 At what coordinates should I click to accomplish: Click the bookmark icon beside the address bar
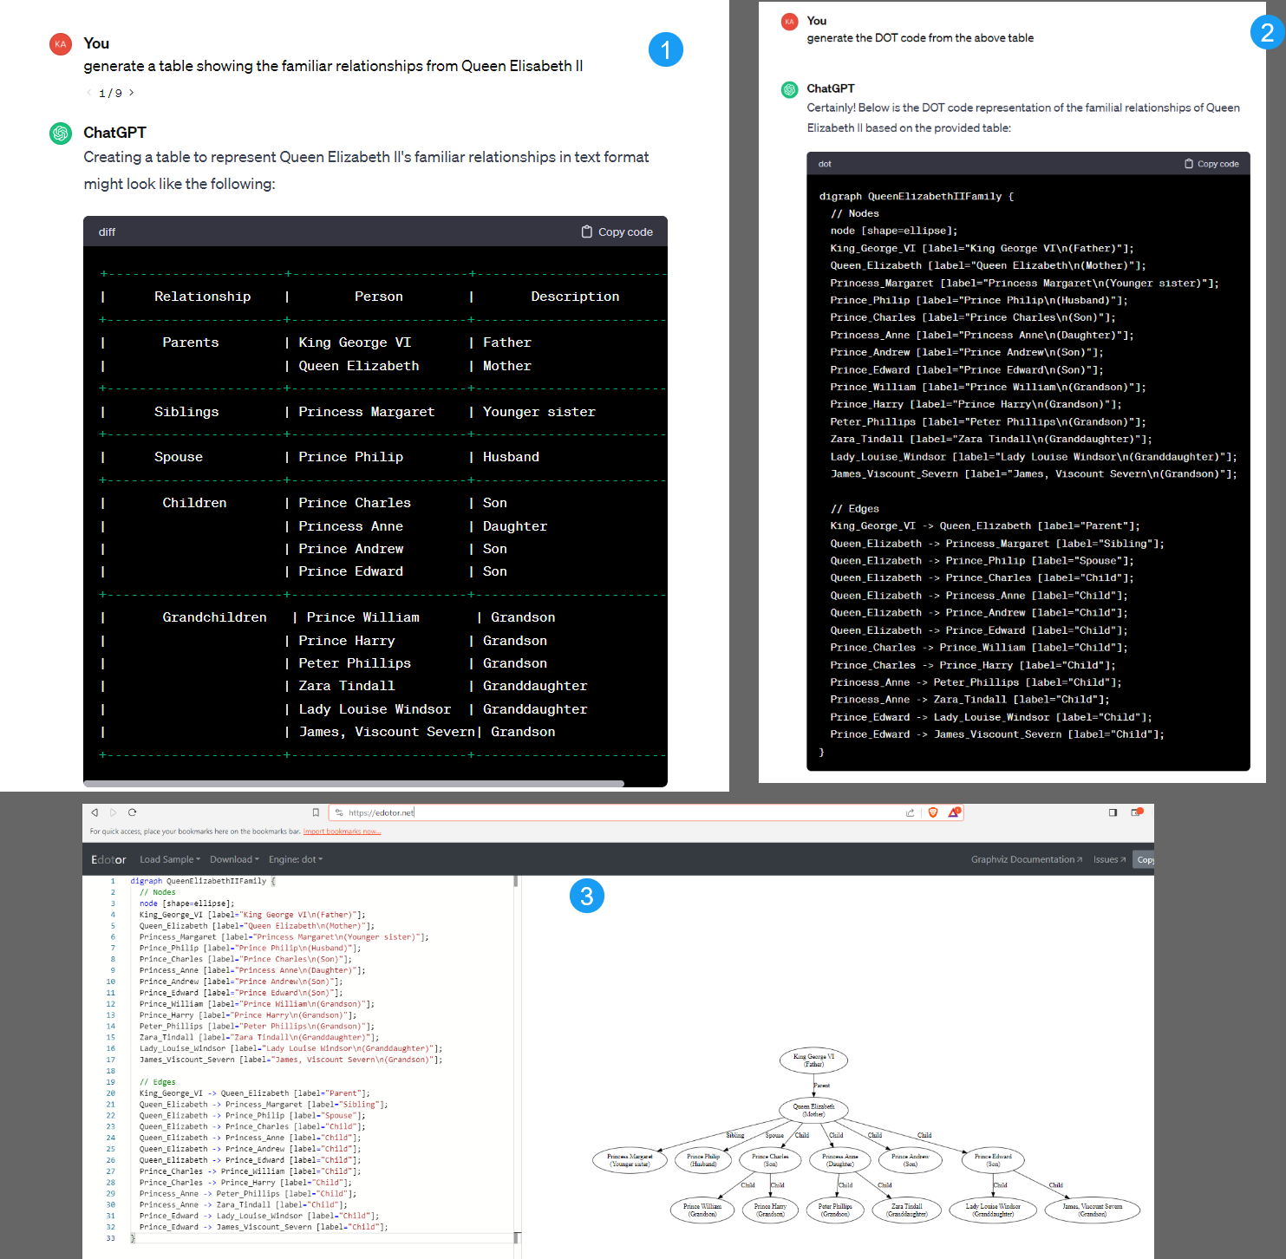[316, 812]
